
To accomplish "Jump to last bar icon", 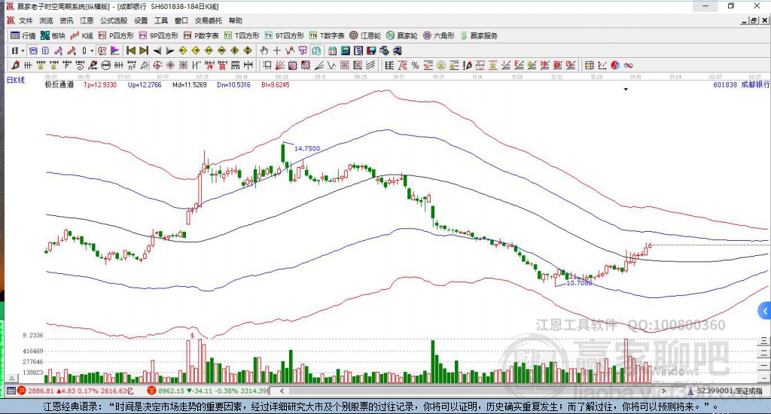I will point(144,50).
